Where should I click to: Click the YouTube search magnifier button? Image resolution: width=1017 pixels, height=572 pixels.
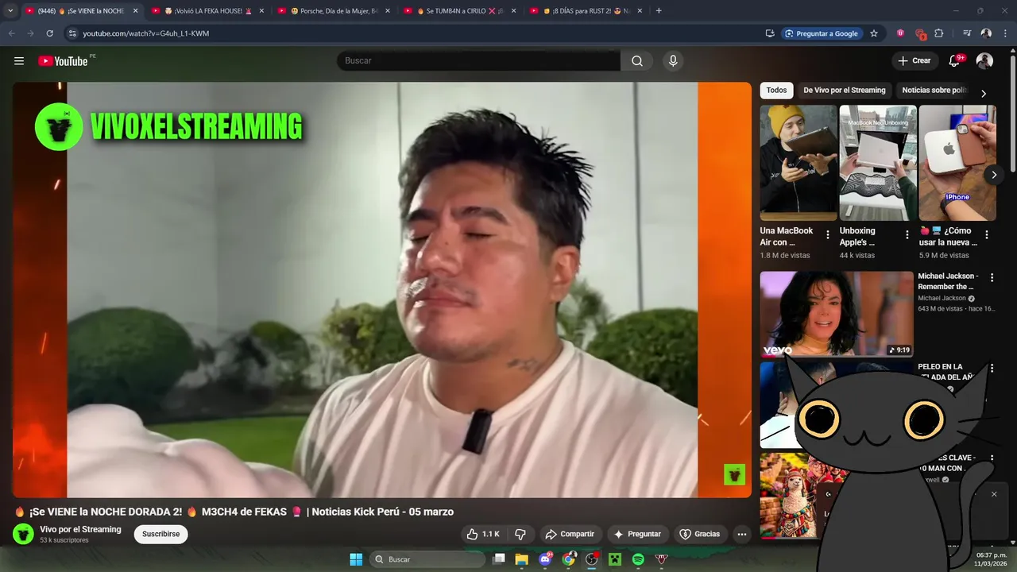coord(637,61)
